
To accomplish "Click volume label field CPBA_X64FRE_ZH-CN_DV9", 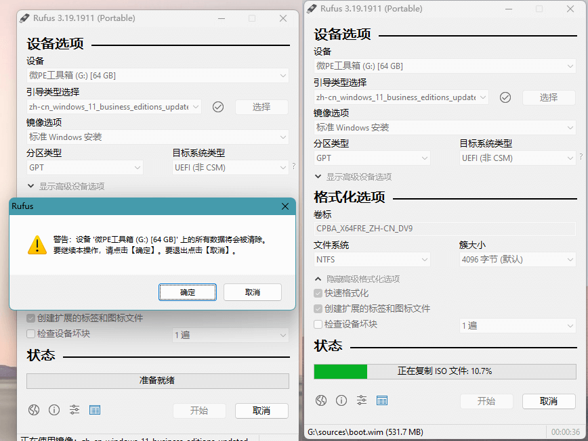I will 445,229.
